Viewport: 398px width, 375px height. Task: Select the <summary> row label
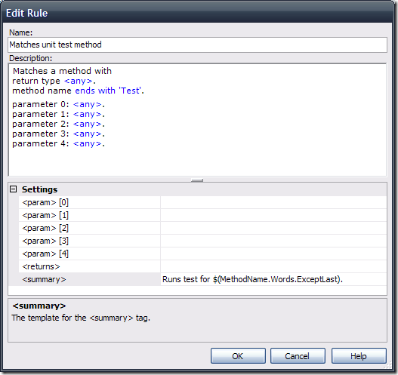(x=89, y=279)
